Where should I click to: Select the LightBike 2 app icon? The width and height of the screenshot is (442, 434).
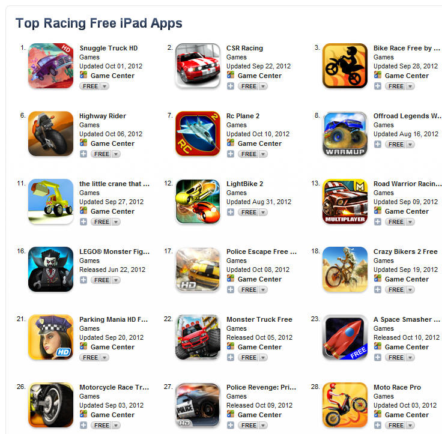pyautogui.click(x=198, y=202)
